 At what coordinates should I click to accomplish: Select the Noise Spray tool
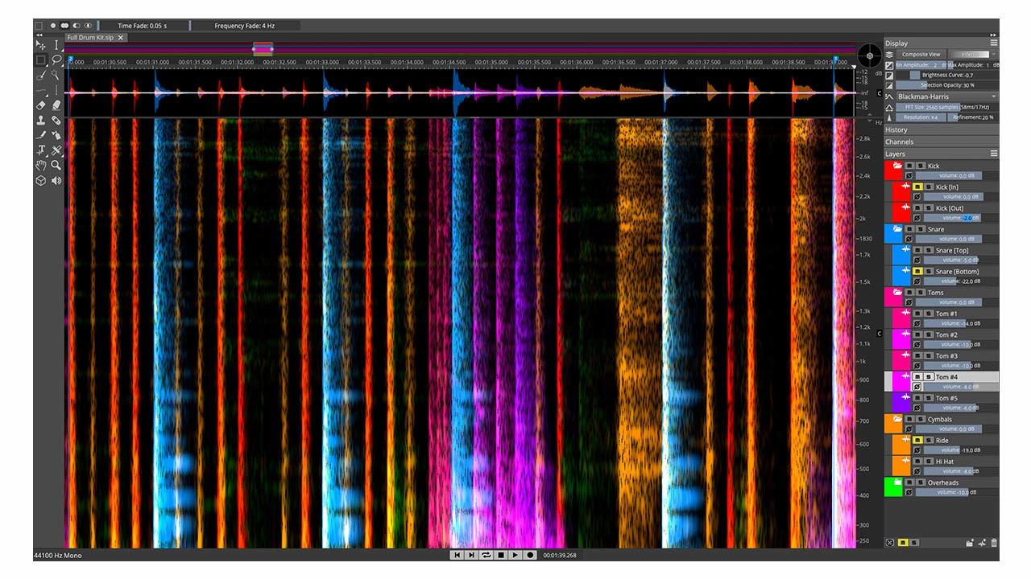[x=56, y=135]
